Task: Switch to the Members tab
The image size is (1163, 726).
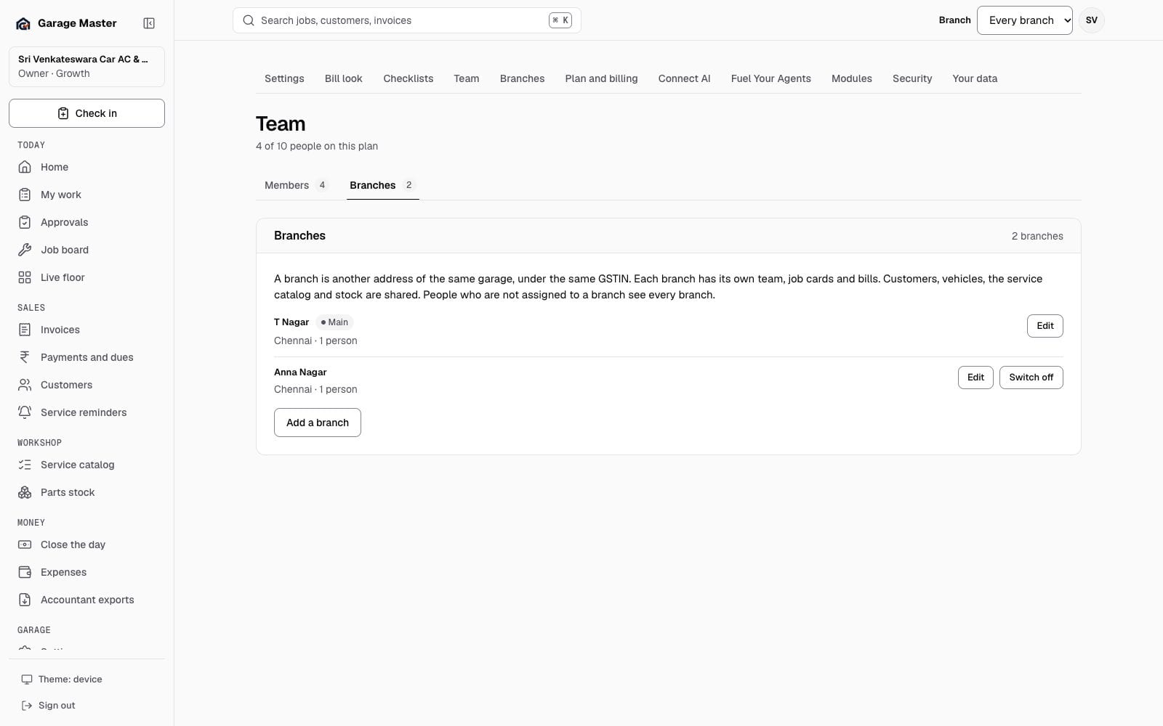Action: click(x=296, y=185)
